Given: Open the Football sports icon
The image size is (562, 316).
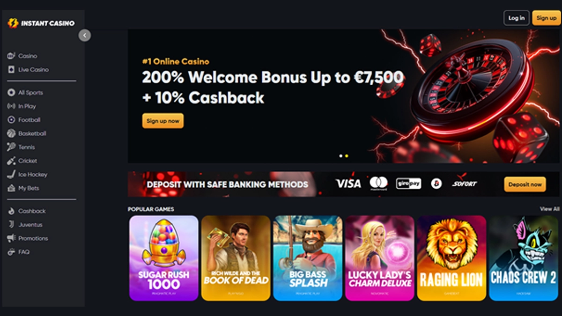Looking at the screenshot, I should coord(11,120).
